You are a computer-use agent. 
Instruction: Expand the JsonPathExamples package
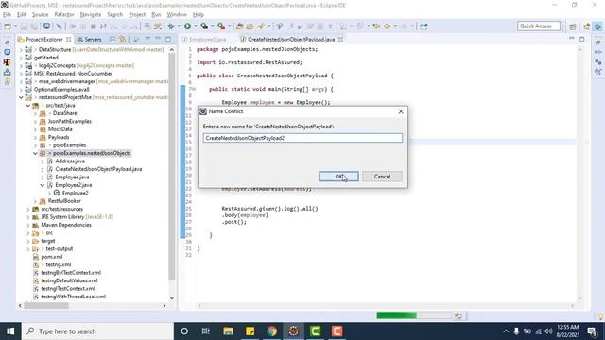[36, 122]
